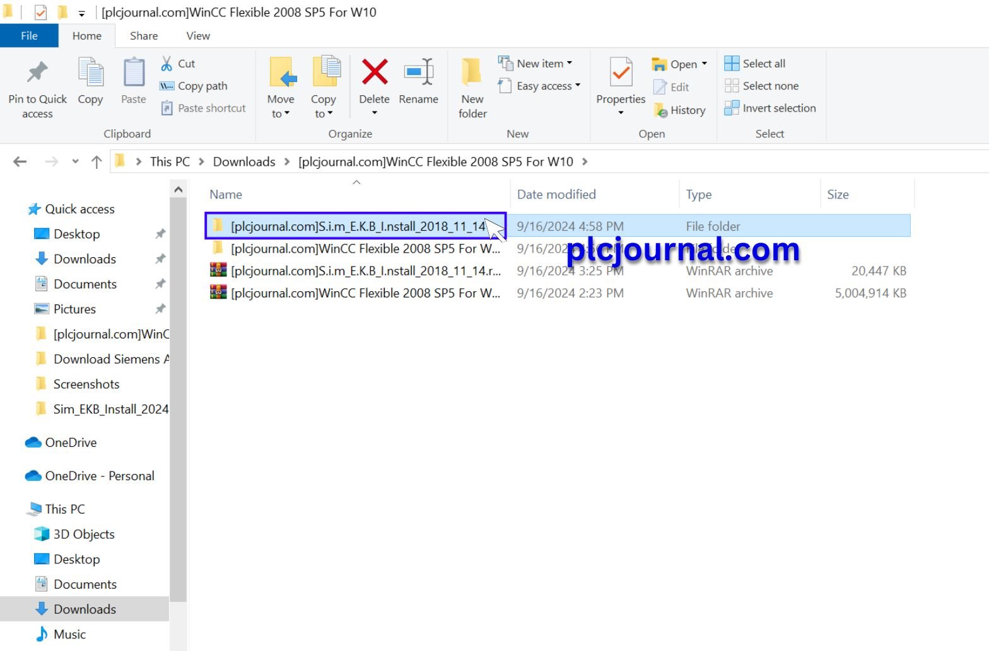989x651 pixels.
Task: Sort by the Name column header
Action: pyautogui.click(x=226, y=195)
